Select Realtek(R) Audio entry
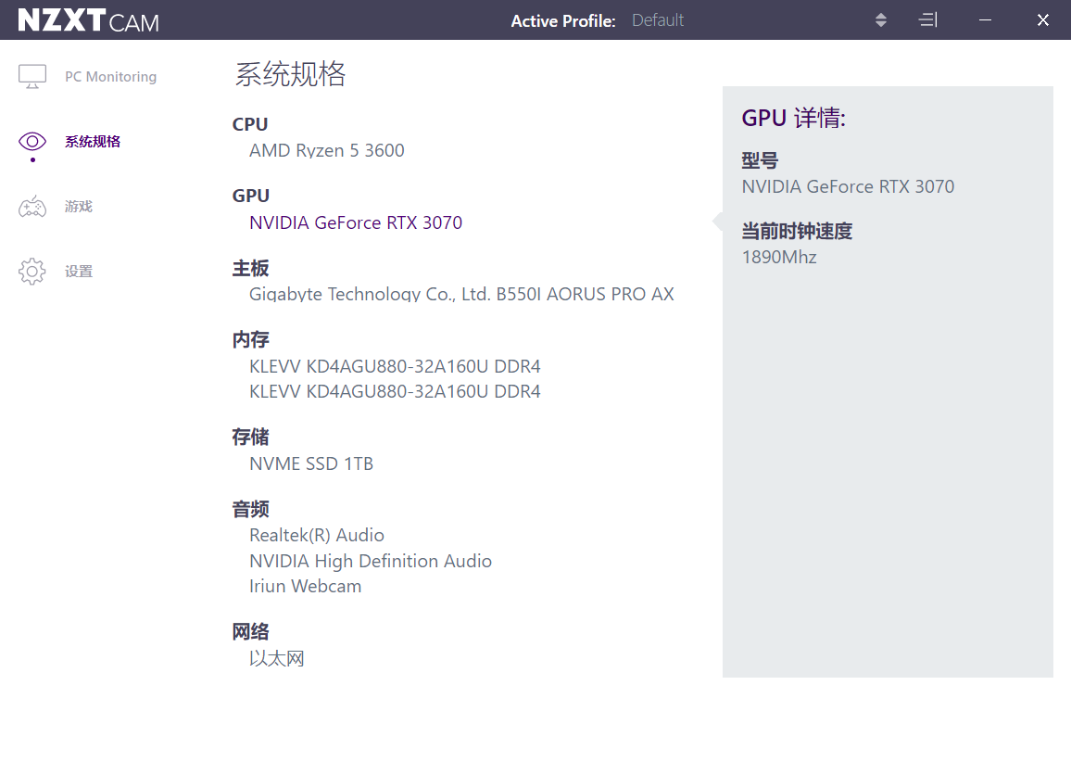 click(x=317, y=535)
